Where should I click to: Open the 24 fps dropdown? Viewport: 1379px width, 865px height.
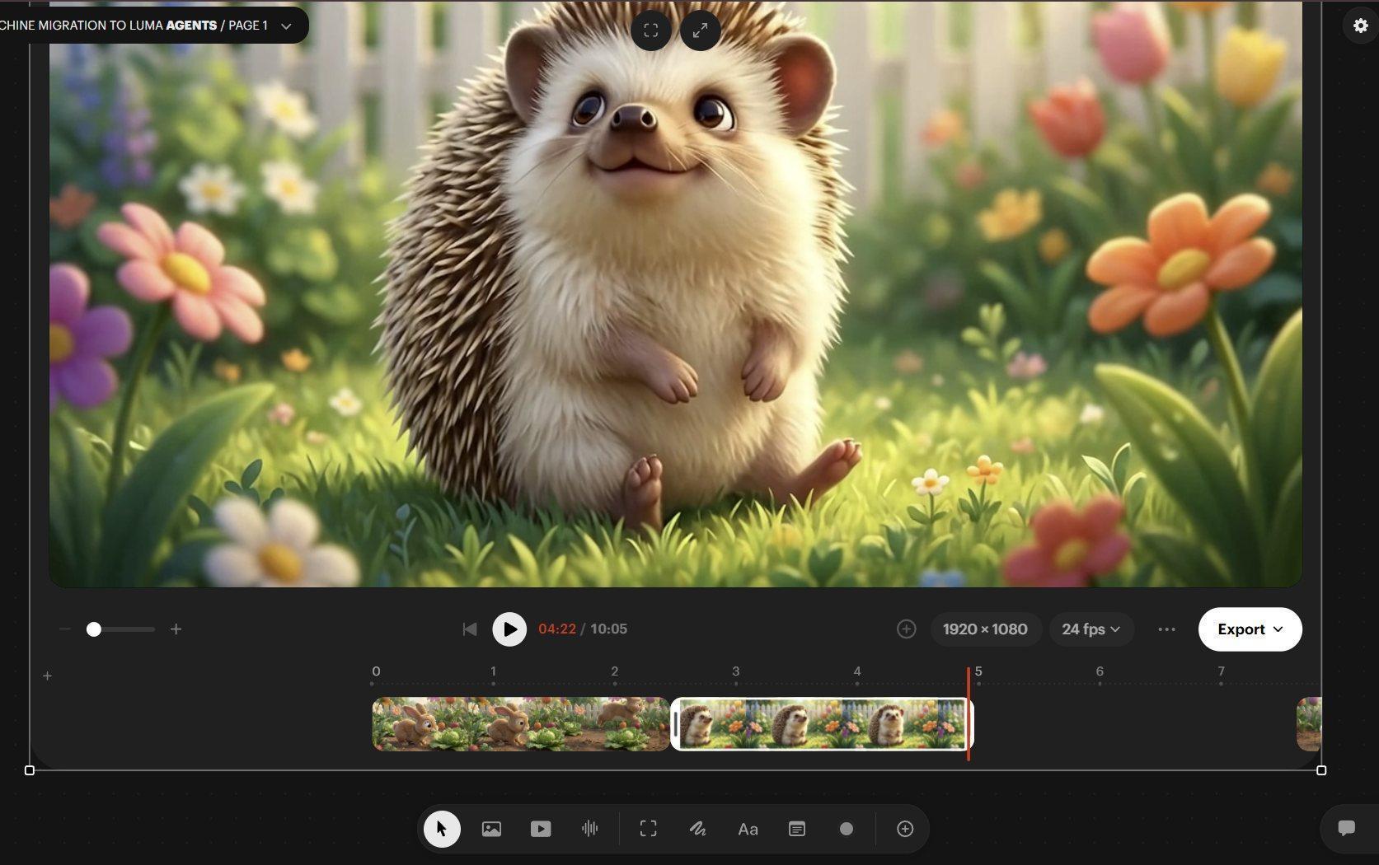(1091, 629)
